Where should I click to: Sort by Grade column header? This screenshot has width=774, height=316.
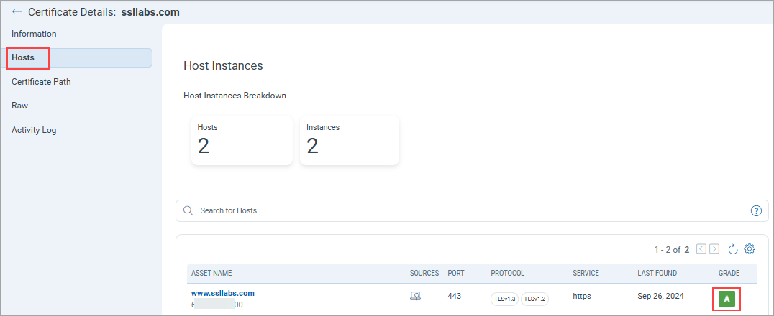(x=729, y=273)
